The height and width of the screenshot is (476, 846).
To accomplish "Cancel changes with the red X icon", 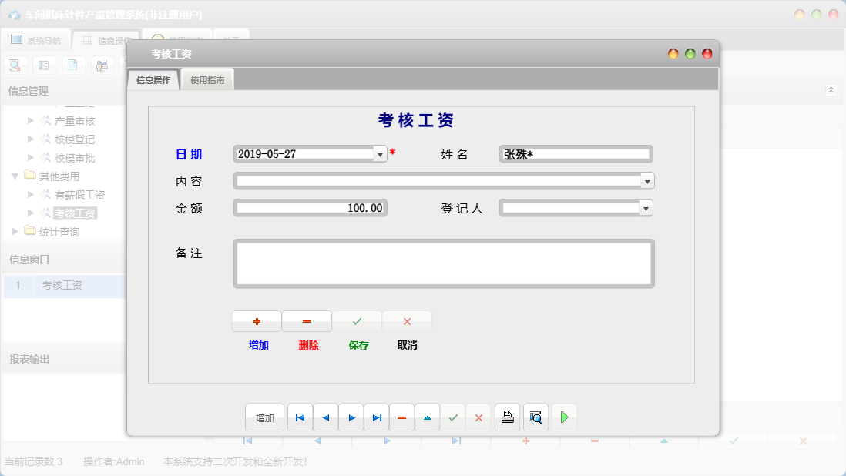I will point(478,417).
